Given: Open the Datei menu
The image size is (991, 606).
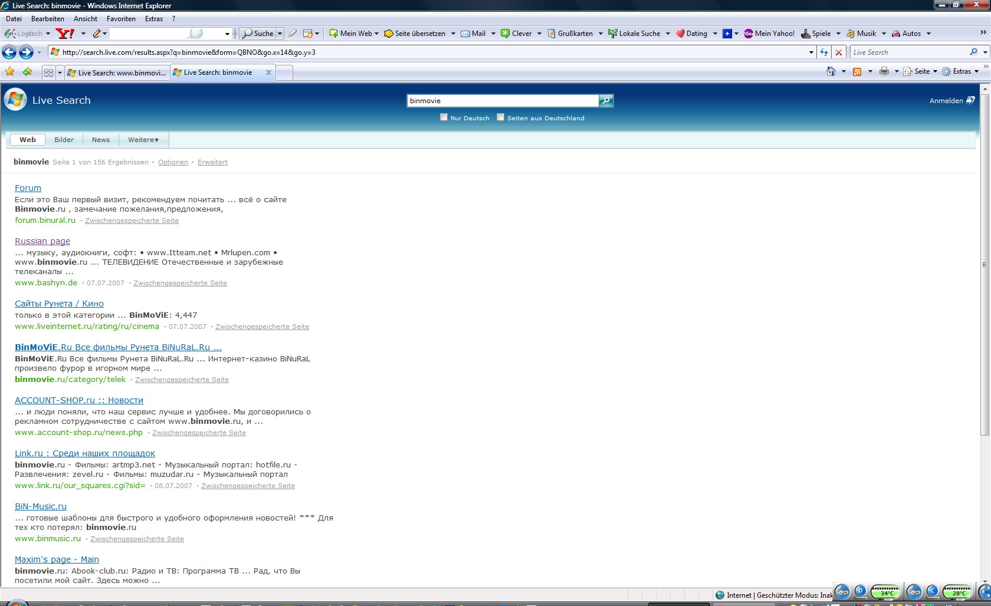Looking at the screenshot, I should (x=14, y=19).
